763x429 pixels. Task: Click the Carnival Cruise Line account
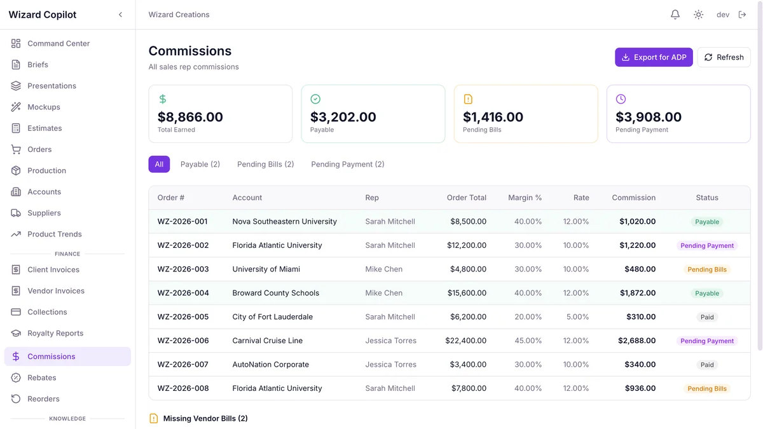(268, 341)
